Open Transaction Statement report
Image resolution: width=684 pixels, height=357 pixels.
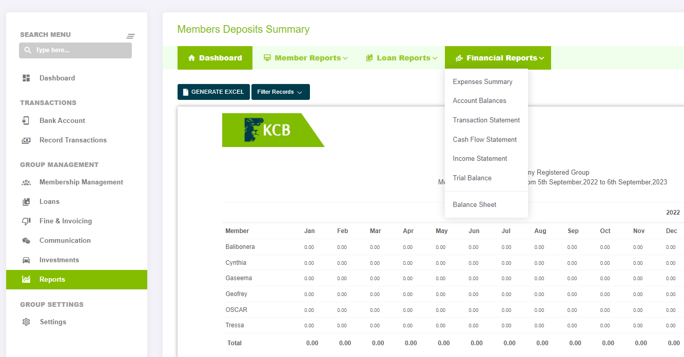pos(486,120)
